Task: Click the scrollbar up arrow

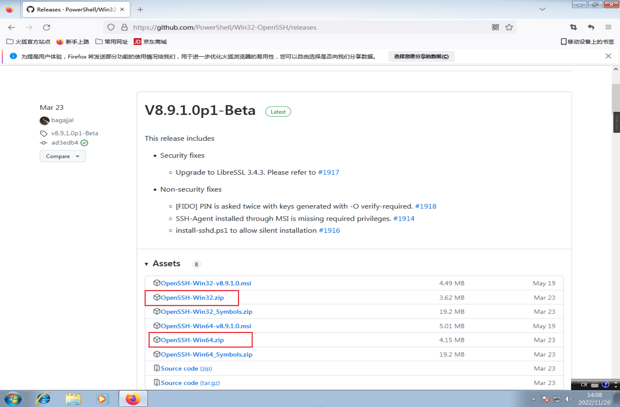Action: click(616, 69)
